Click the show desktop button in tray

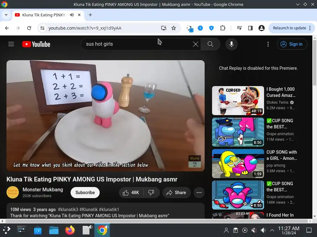[x=309, y=230]
